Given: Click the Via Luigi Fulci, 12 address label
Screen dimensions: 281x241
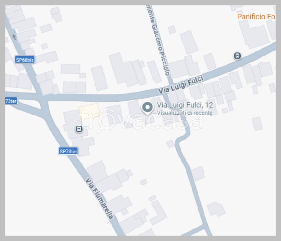Looking at the screenshot, I should 185,105.
